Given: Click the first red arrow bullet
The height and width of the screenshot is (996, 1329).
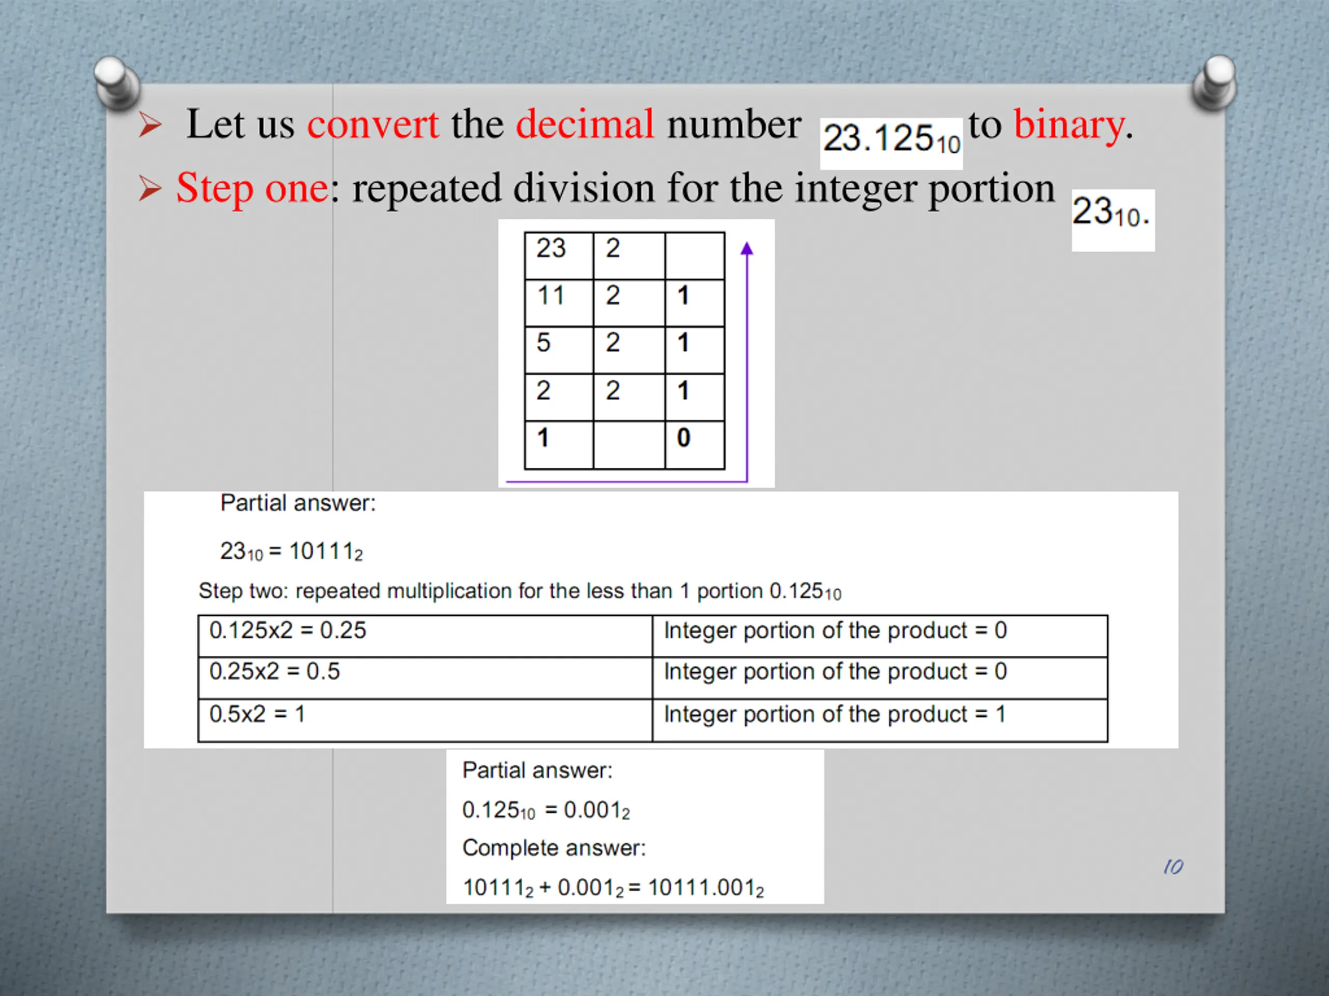Looking at the screenshot, I should pos(150,125).
